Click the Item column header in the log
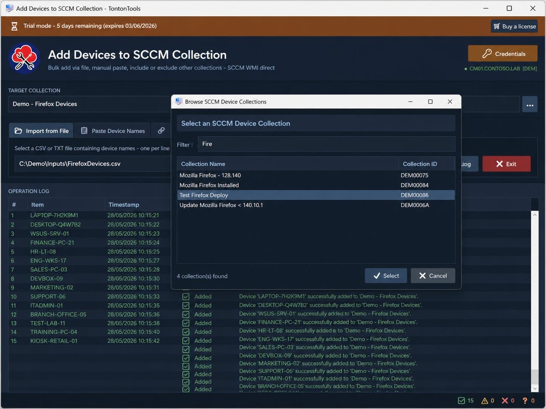This screenshot has width=546, height=409. tap(66, 204)
